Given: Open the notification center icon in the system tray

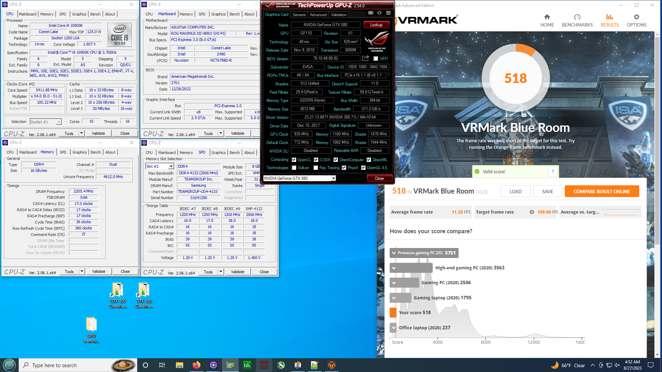Looking at the screenshot, I should (651, 365).
